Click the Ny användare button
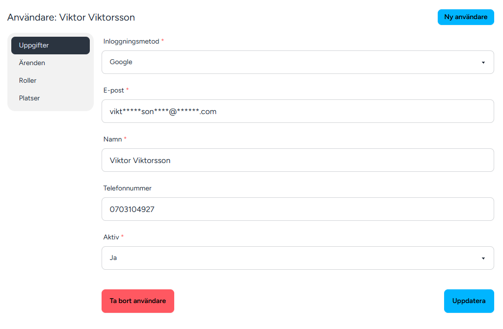The height and width of the screenshot is (329, 503). click(465, 17)
